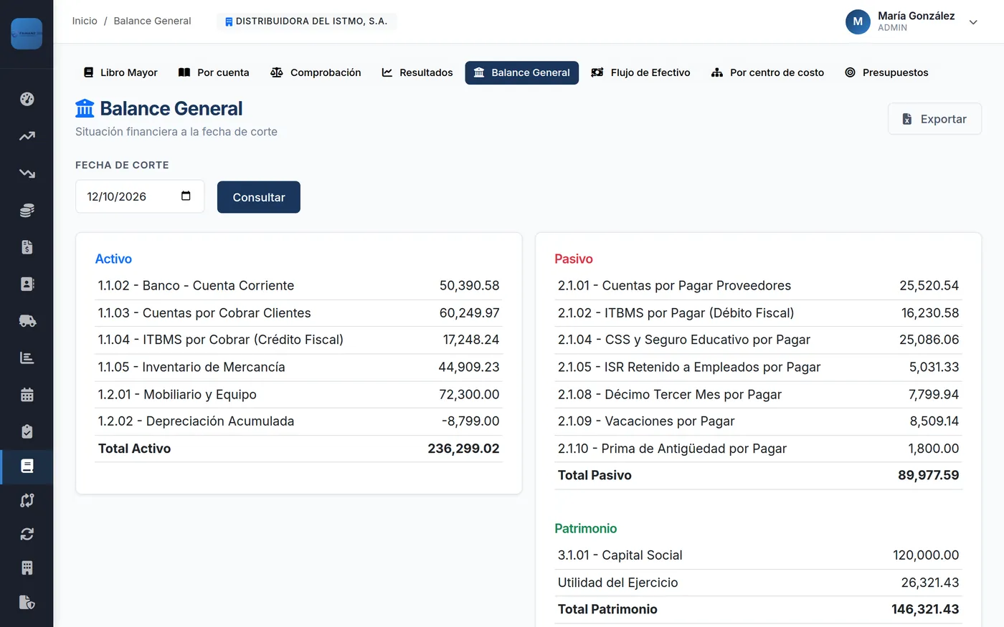Select the Balance General tab
1004x627 pixels.
[x=522, y=72]
